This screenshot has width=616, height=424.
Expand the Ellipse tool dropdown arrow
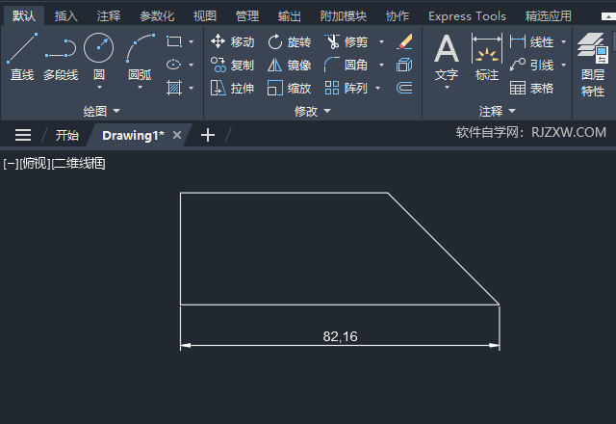pos(191,65)
